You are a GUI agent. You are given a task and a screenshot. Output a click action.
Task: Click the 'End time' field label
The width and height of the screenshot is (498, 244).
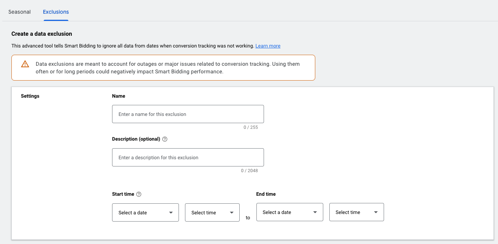(x=266, y=194)
